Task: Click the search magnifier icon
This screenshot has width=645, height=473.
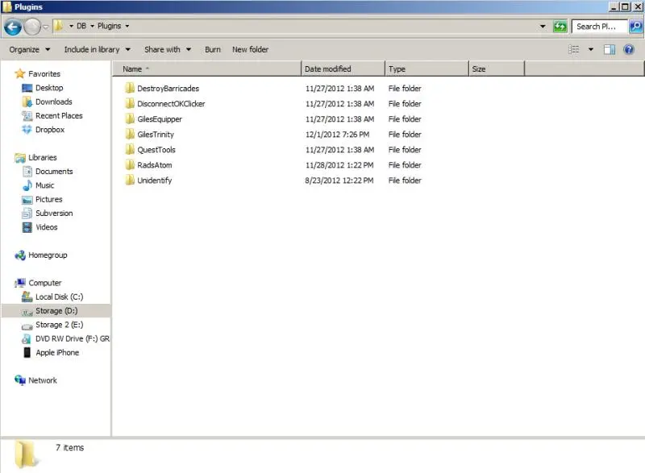Action: pyautogui.click(x=636, y=27)
